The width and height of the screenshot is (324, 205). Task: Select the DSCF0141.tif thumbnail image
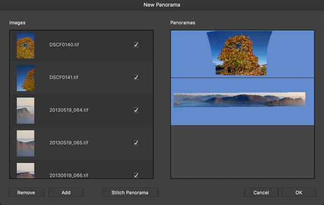pyautogui.click(x=25, y=78)
